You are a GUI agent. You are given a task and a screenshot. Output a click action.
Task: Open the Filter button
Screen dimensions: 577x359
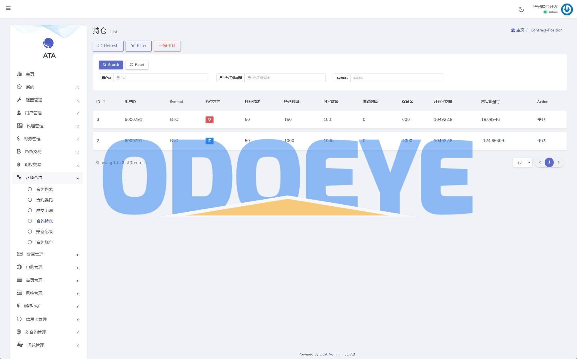click(139, 46)
